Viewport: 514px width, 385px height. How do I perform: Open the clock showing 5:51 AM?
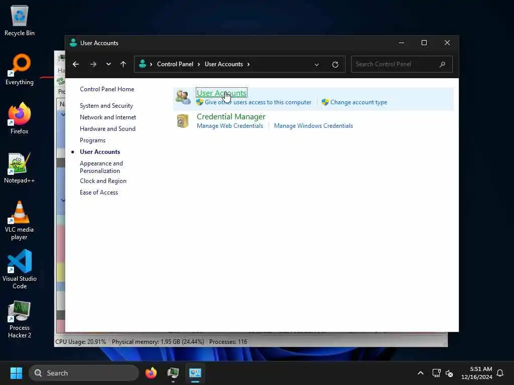[477, 373]
